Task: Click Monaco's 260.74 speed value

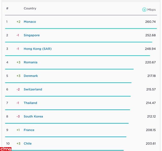Action: (150, 22)
